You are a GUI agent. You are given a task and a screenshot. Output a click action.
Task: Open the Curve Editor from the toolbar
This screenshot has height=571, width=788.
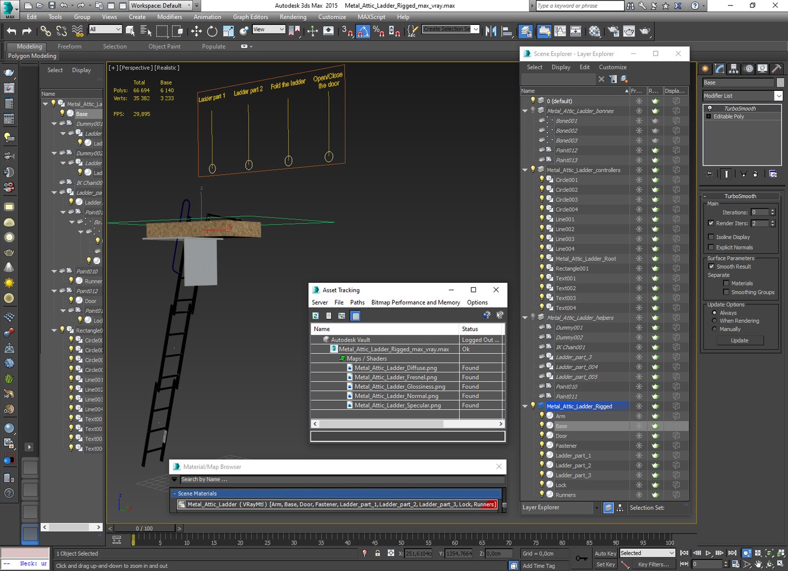tap(560, 31)
